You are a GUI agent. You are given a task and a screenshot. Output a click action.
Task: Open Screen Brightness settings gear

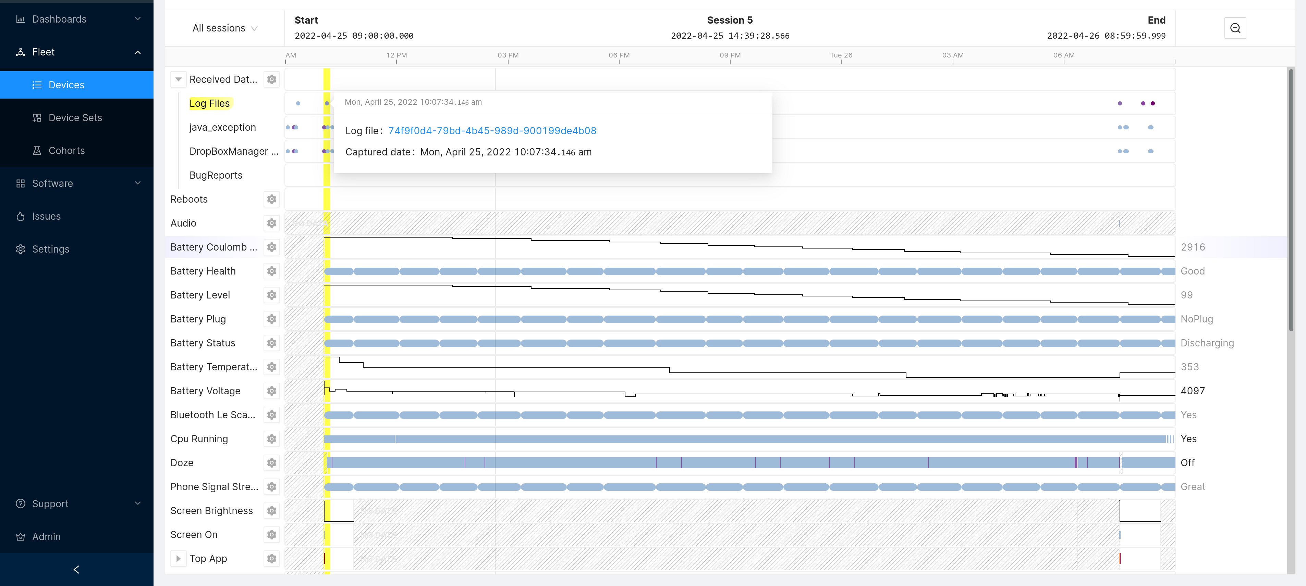(272, 511)
